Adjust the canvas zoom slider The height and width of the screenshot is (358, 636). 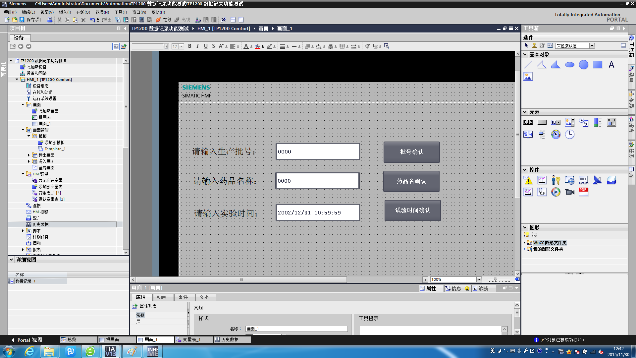click(x=496, y=279)
